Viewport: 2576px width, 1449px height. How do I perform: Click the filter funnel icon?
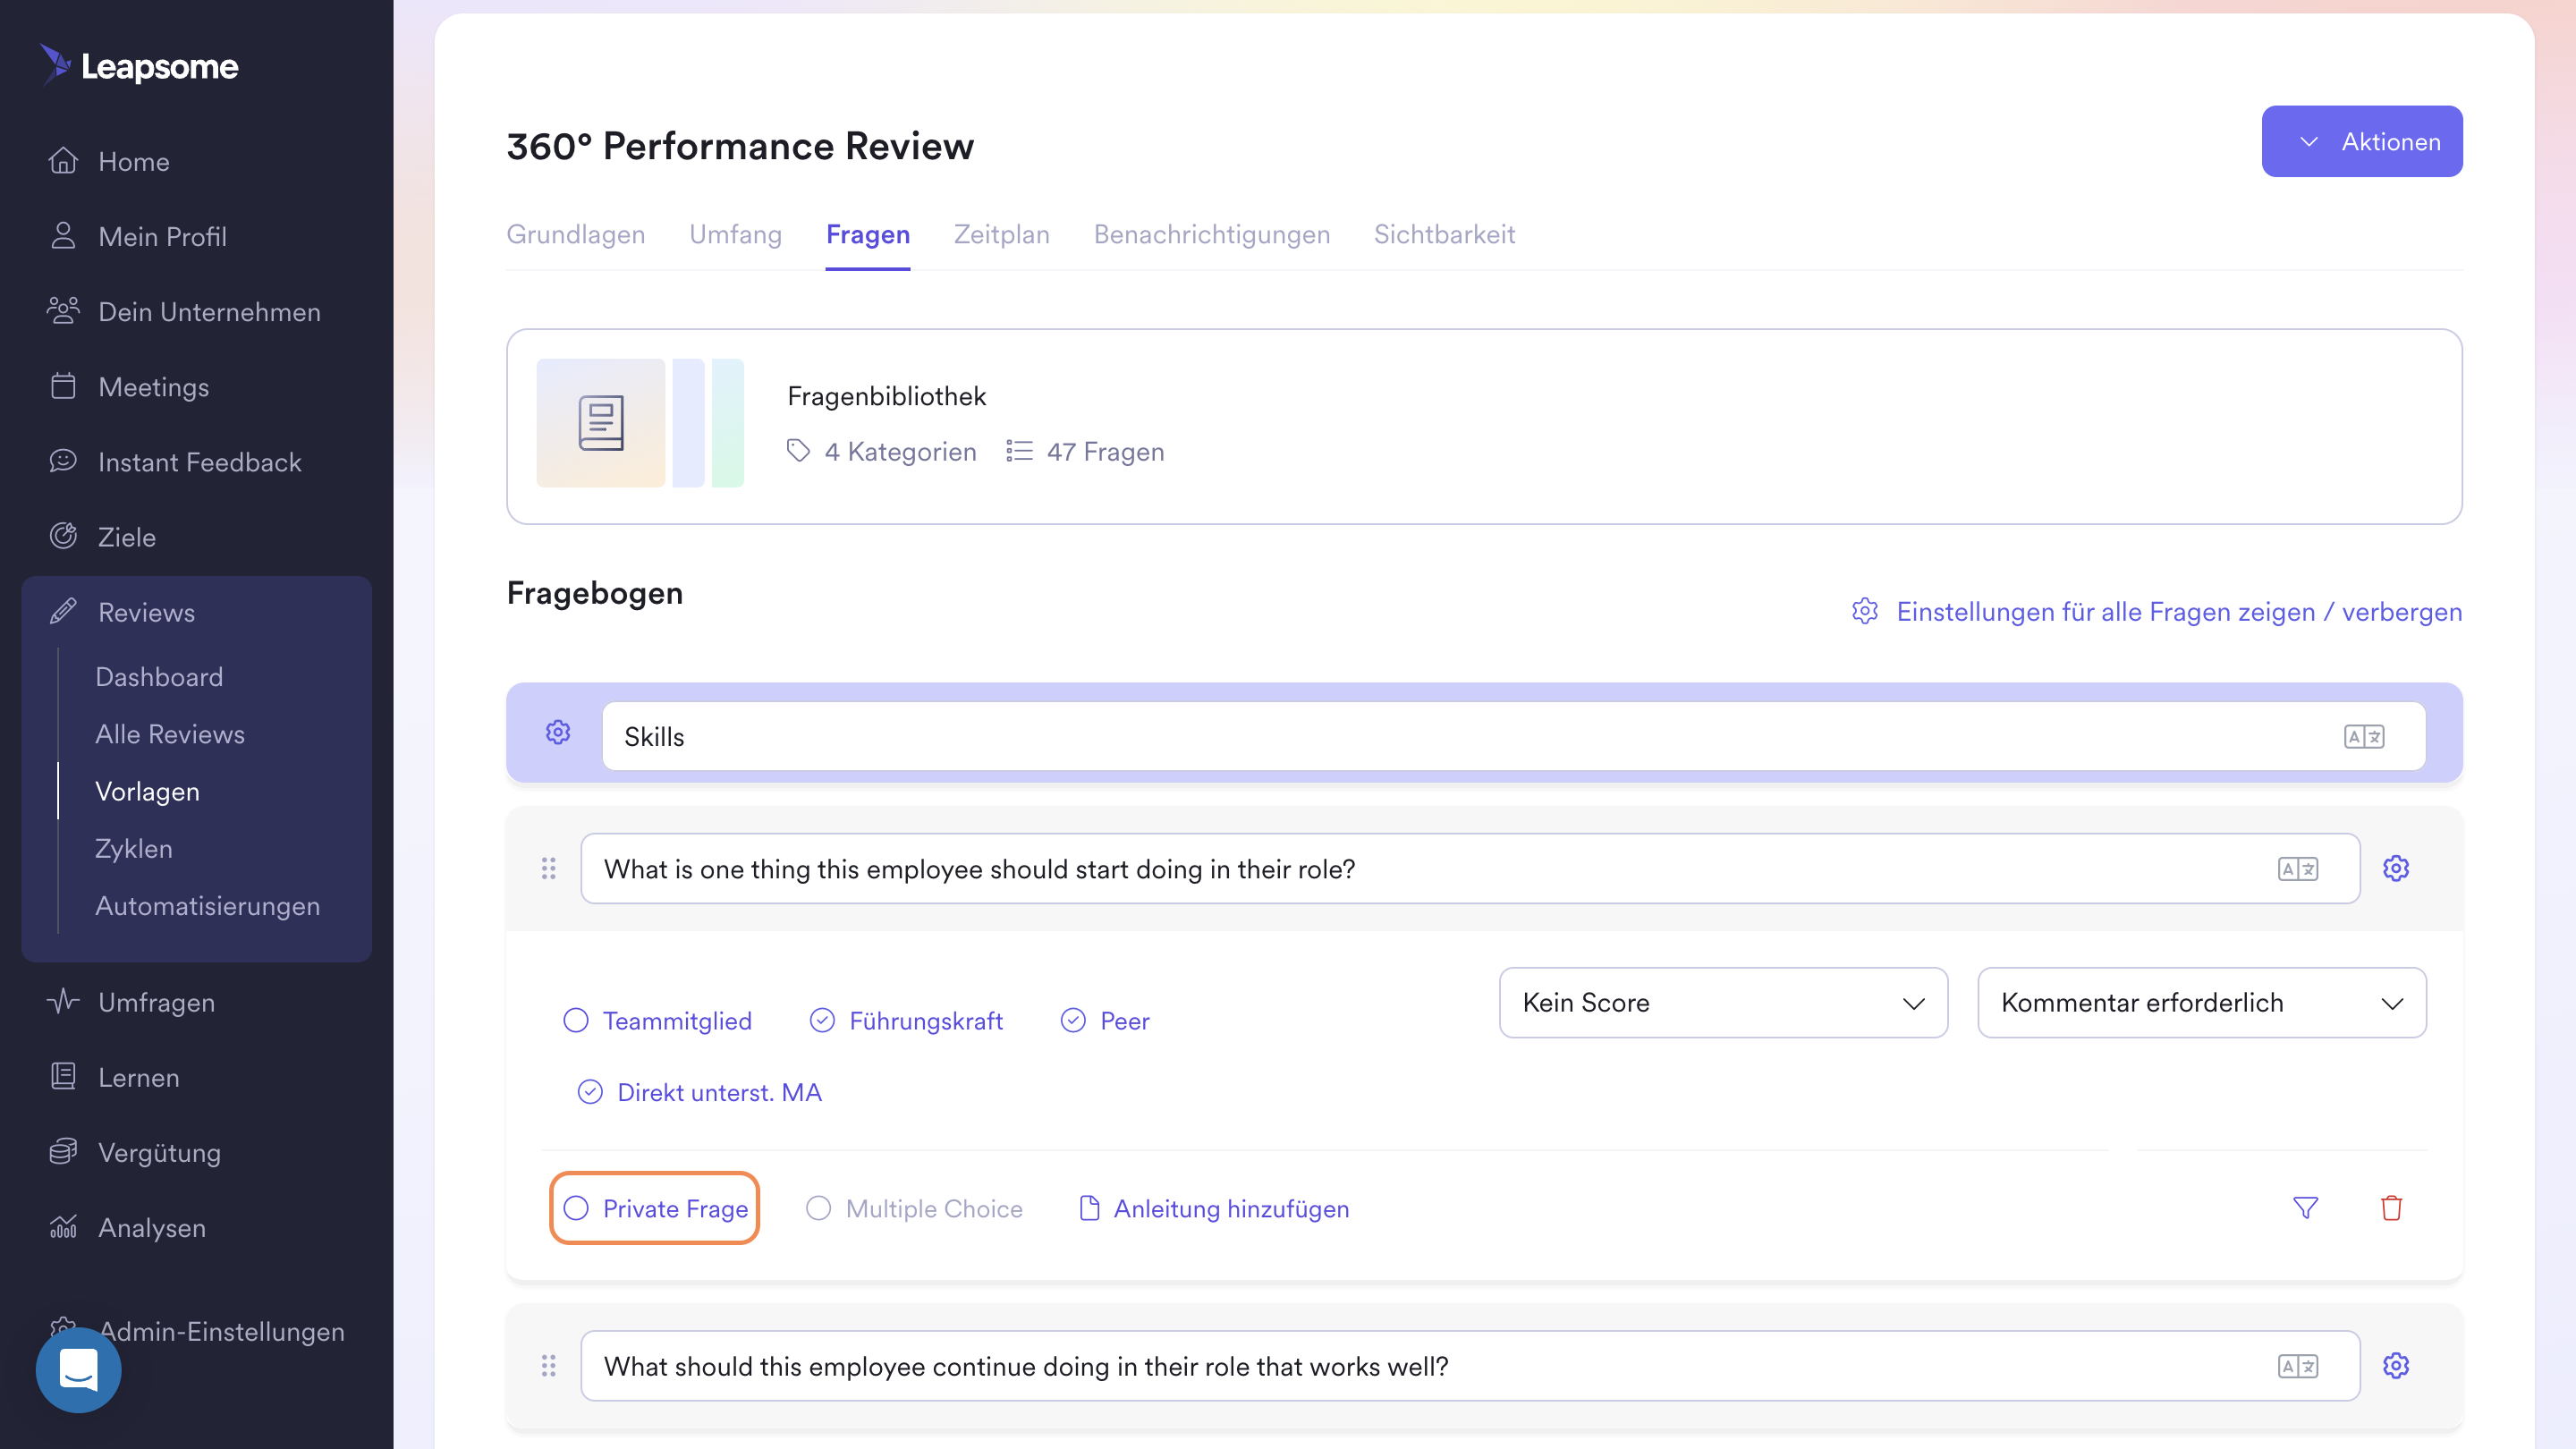tap(2306, 1208)
